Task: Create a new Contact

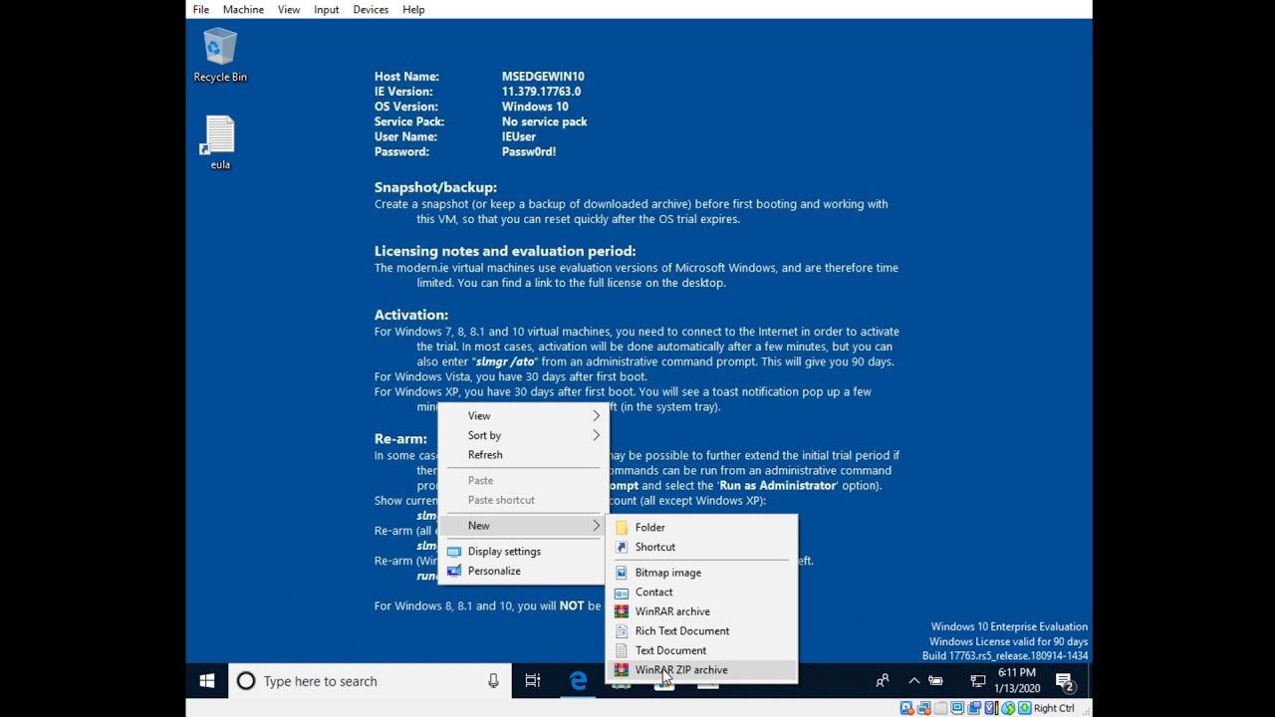Action: 702,593
